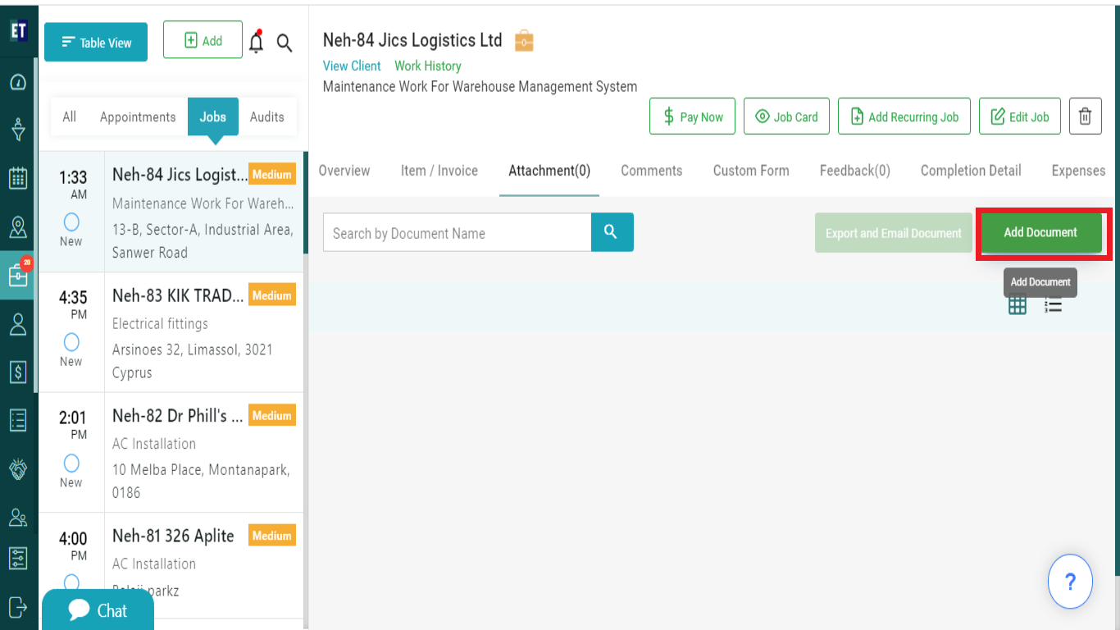Switch attachments to list view icon

tap(1054, 305)
